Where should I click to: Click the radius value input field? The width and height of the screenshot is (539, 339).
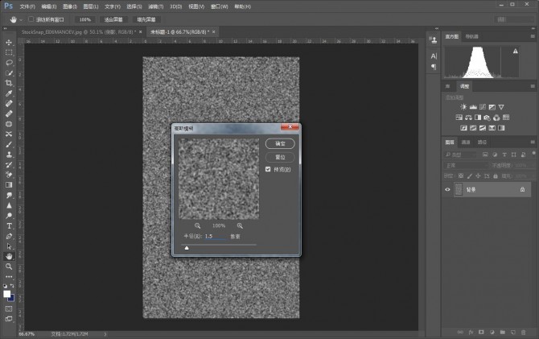[x=216, y=238]
